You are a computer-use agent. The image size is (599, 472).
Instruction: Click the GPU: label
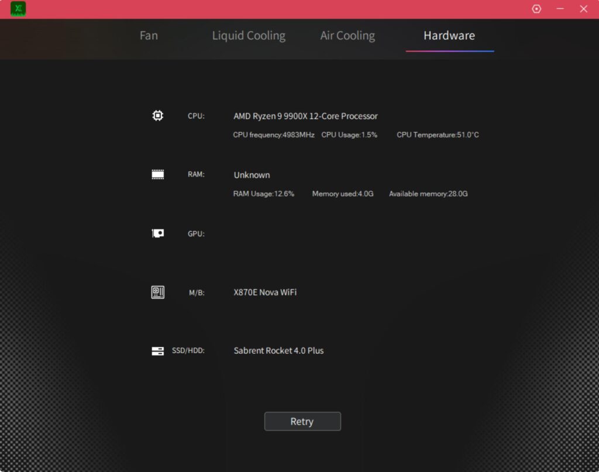coord(196,234)
